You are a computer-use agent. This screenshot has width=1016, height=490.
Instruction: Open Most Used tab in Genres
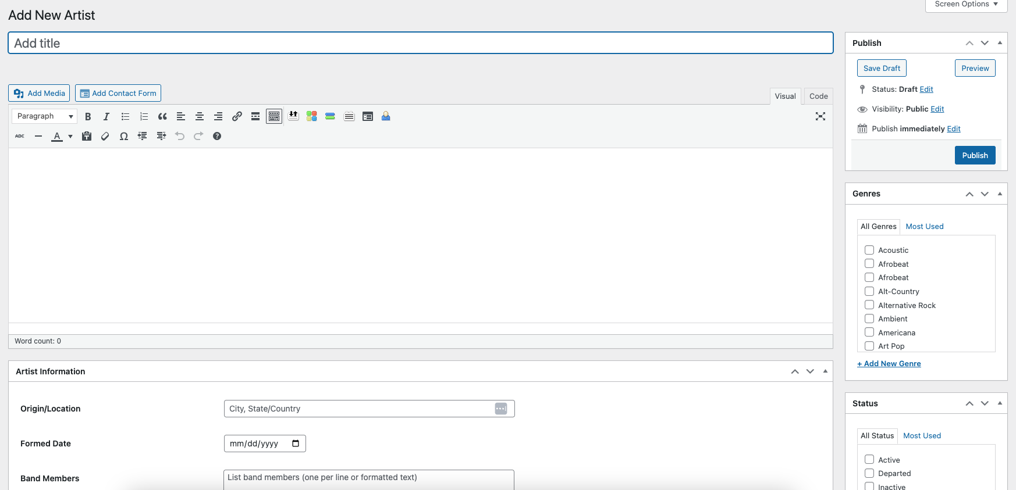pos(924,227)
